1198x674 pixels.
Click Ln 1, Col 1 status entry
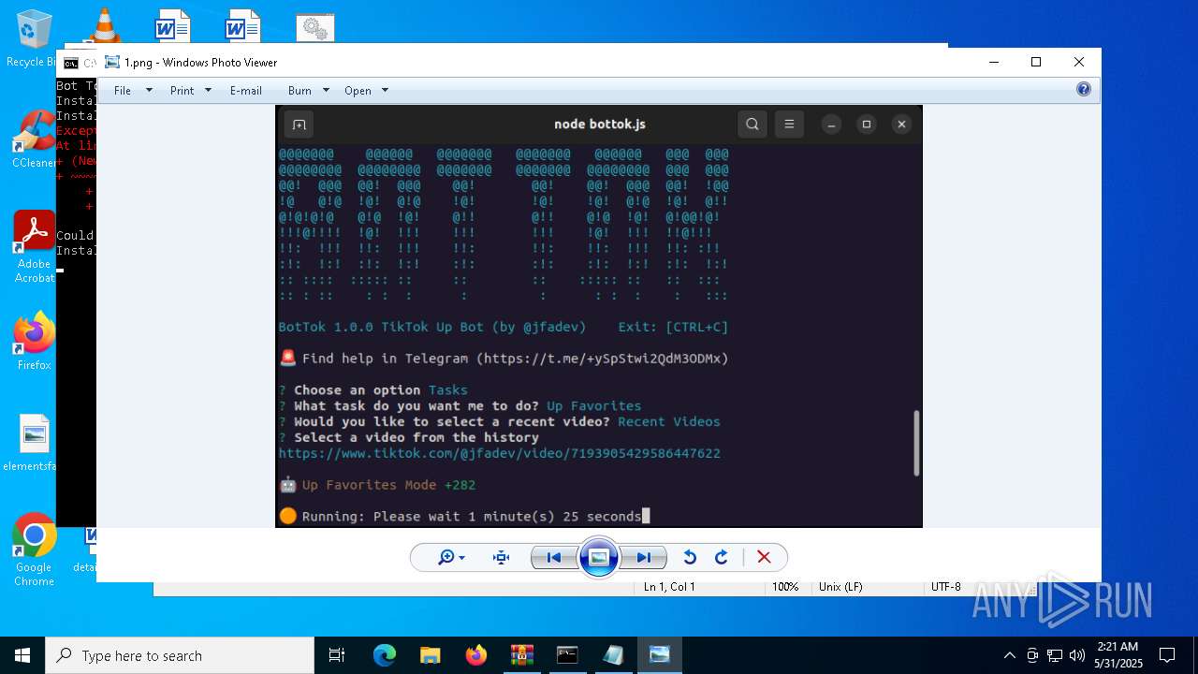pos(668,587)
